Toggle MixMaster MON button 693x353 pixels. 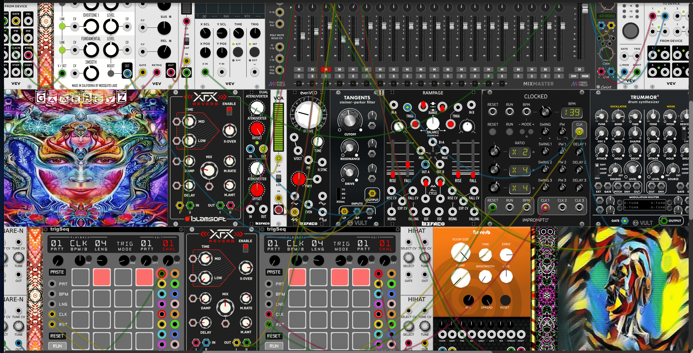point(585,76)
